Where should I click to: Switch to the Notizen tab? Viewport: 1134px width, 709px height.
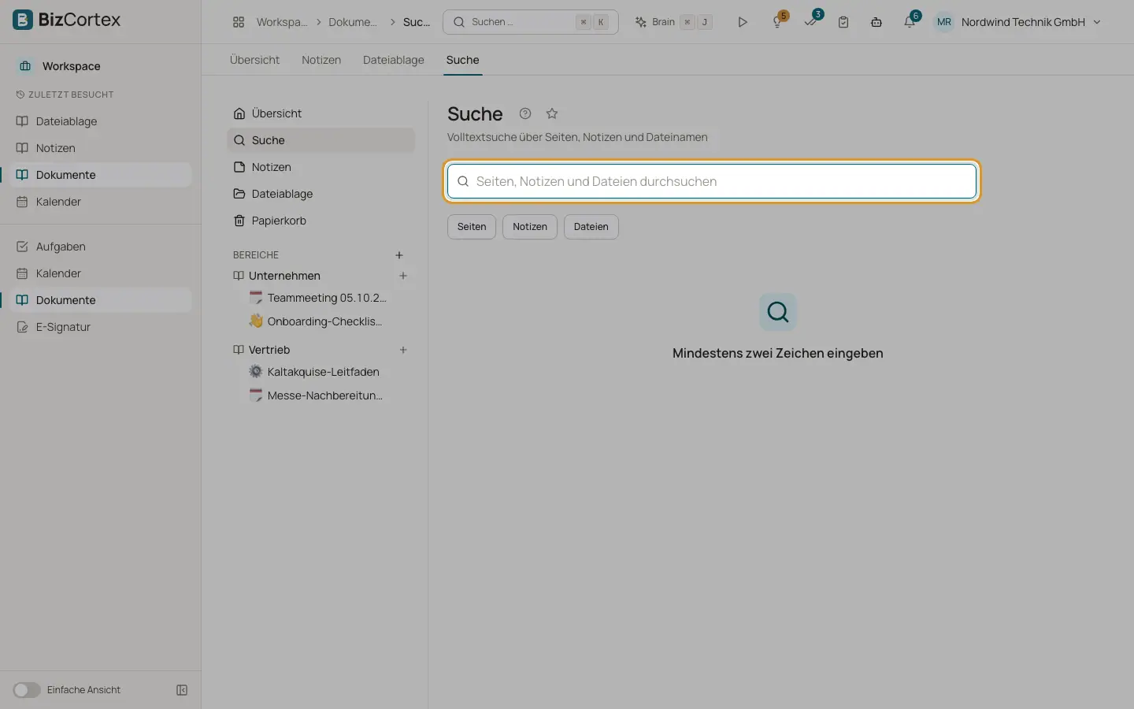pos(321,60)
